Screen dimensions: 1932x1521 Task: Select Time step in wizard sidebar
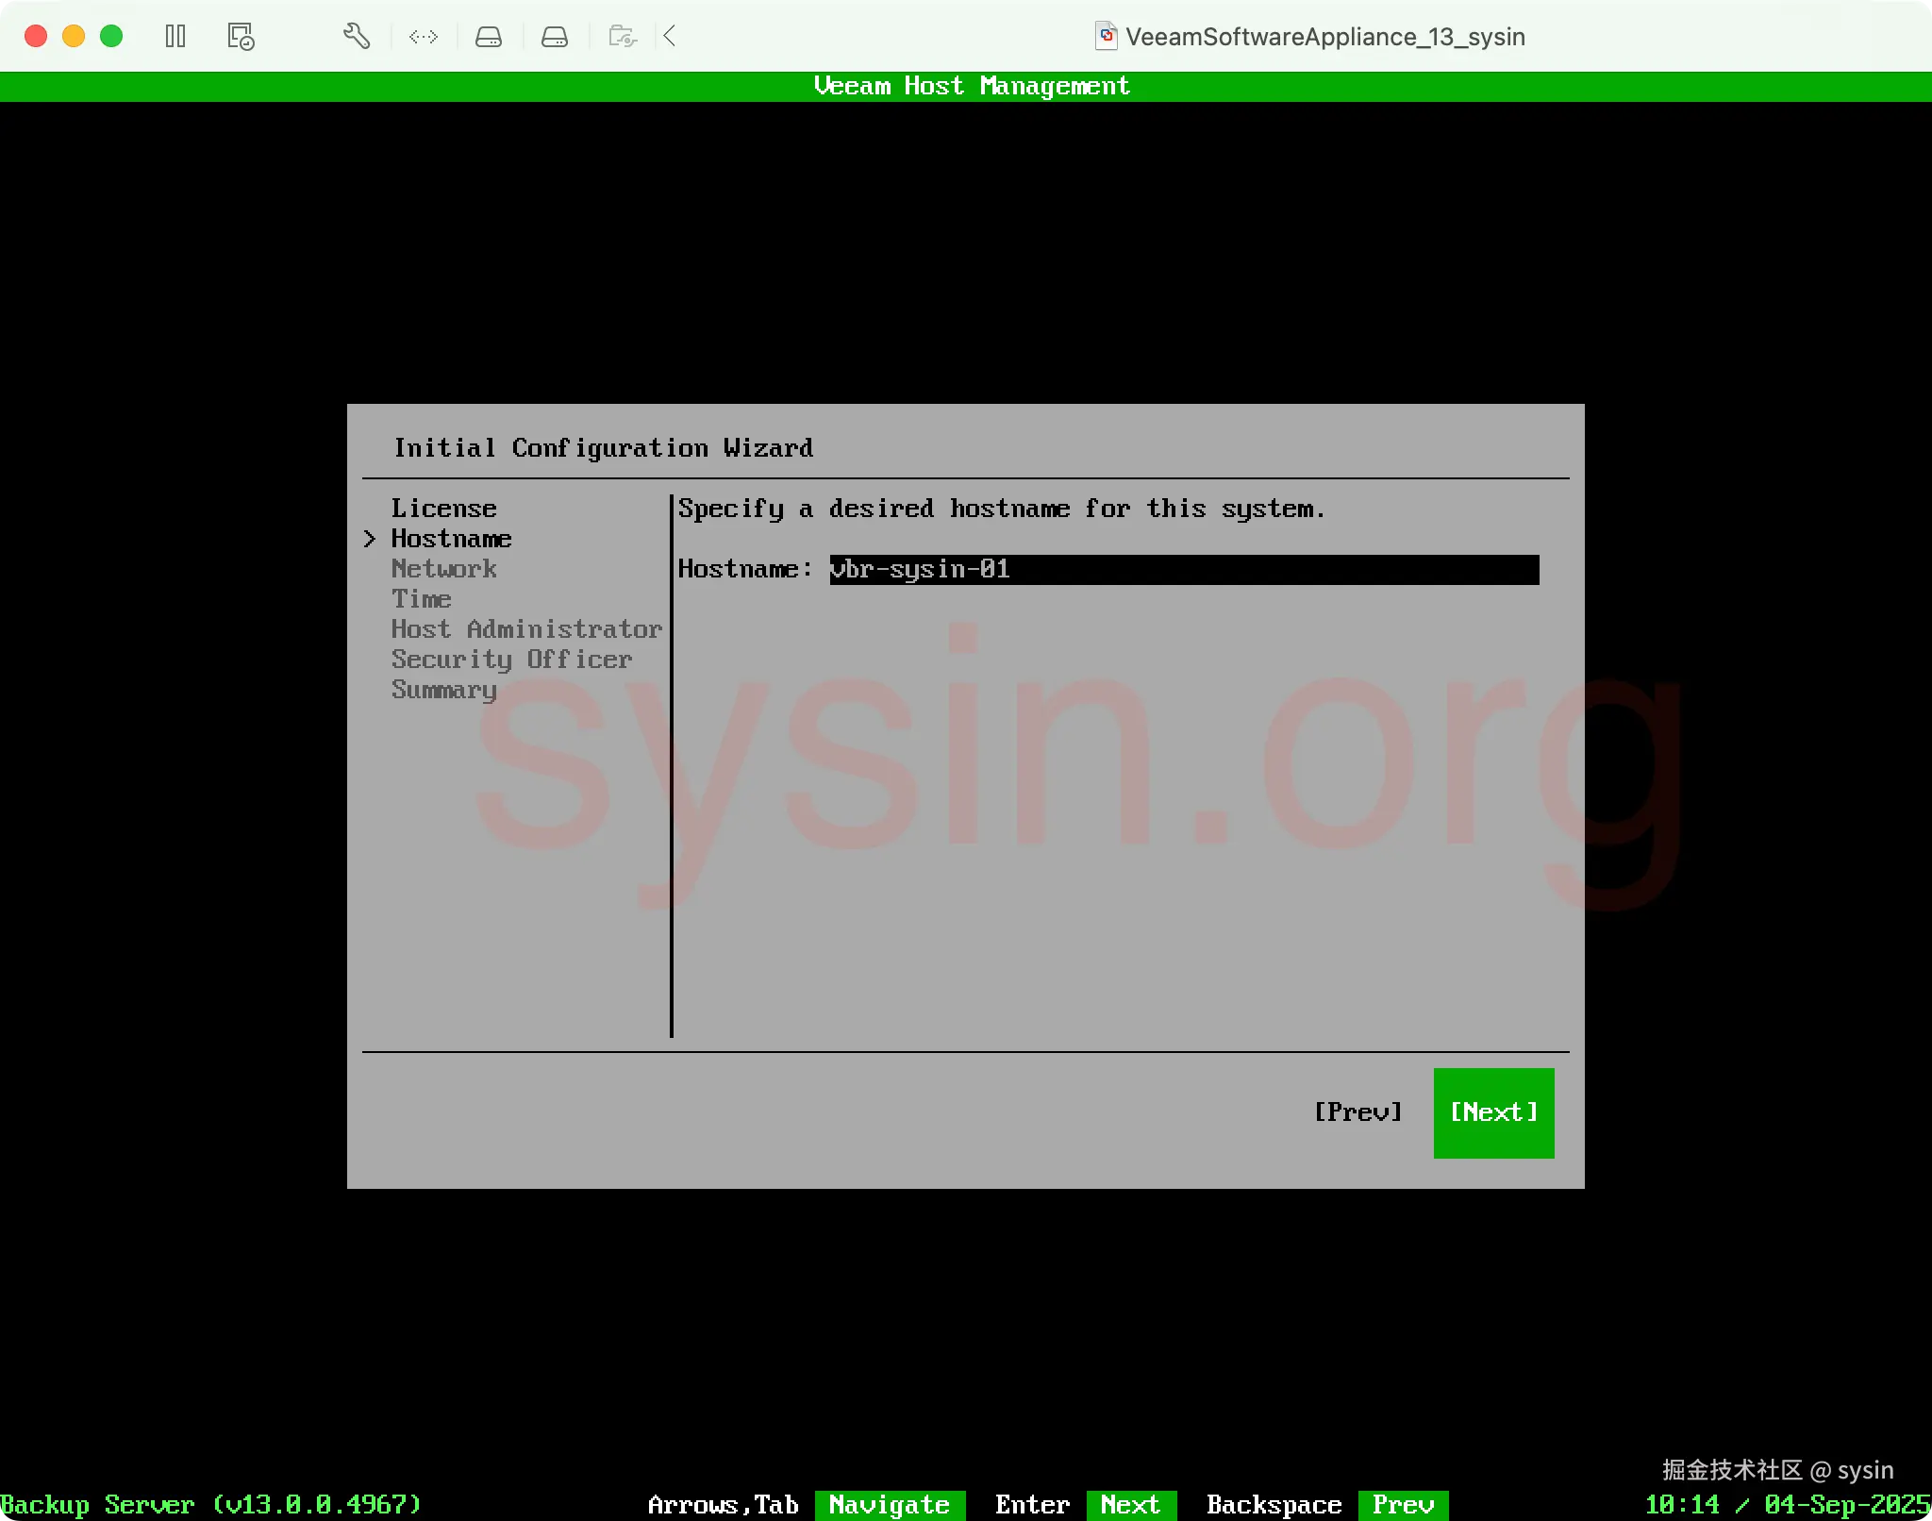421,599
